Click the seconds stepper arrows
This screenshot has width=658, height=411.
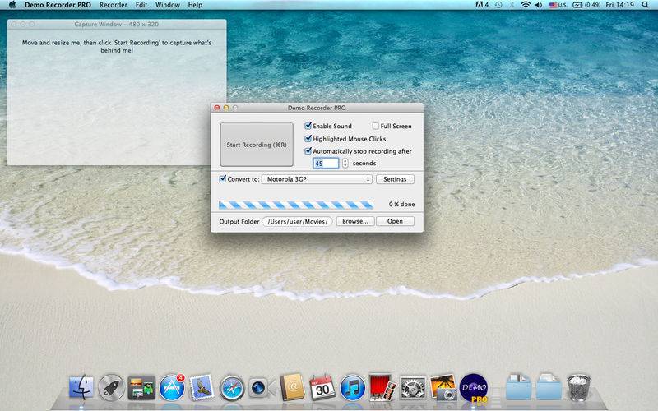[x=345, y=163]
